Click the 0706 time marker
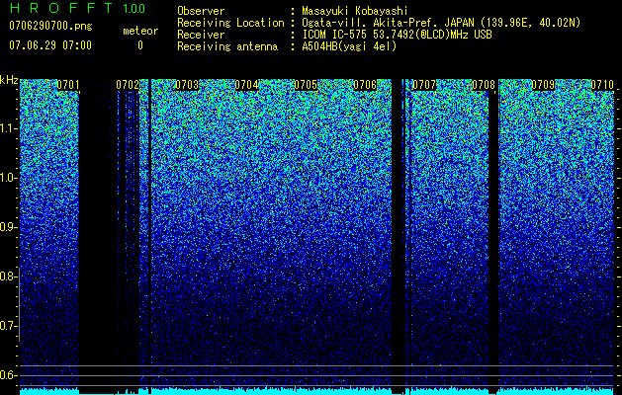The height and width of the screenshot is (395, 622). 365,85
